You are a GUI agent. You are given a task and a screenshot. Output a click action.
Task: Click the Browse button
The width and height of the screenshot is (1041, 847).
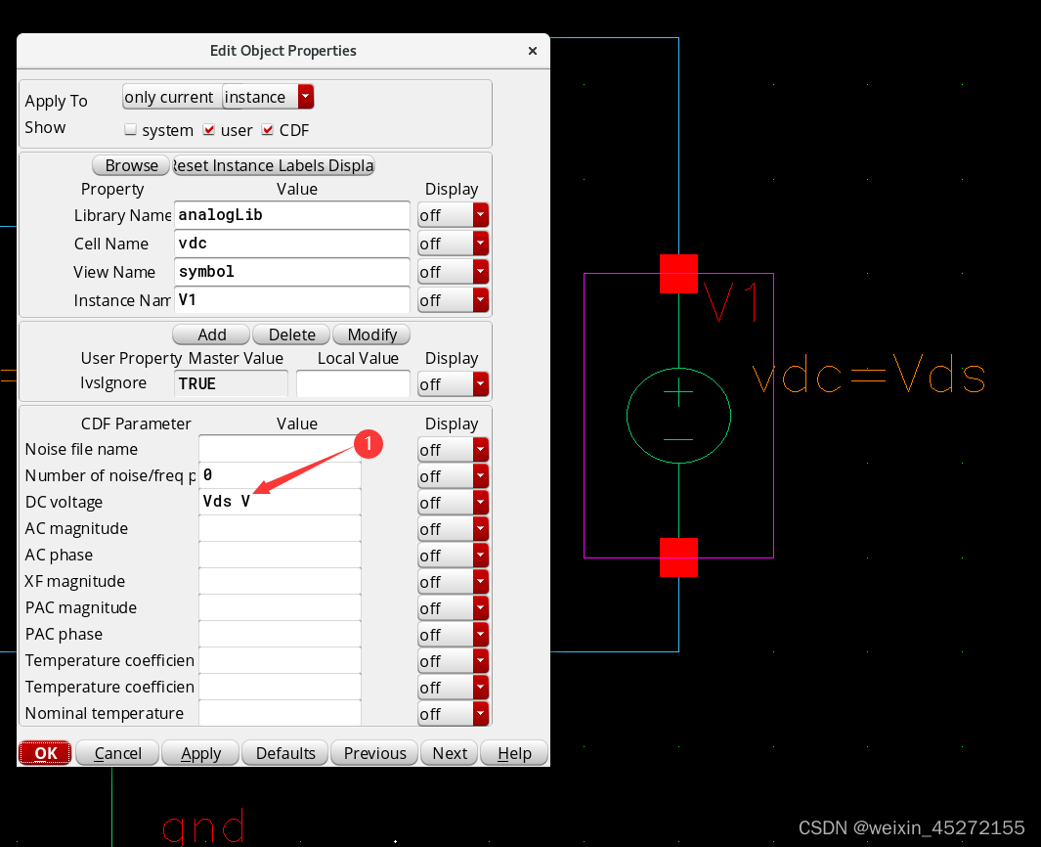[130, 164]
